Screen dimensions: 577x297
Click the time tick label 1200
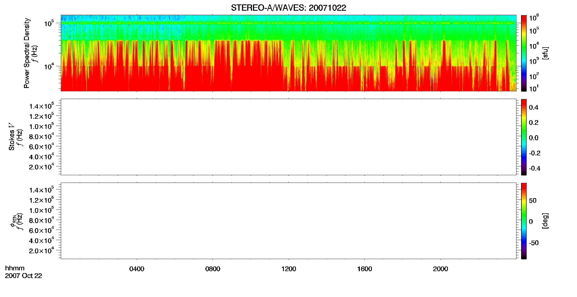[x=288, y=269]
